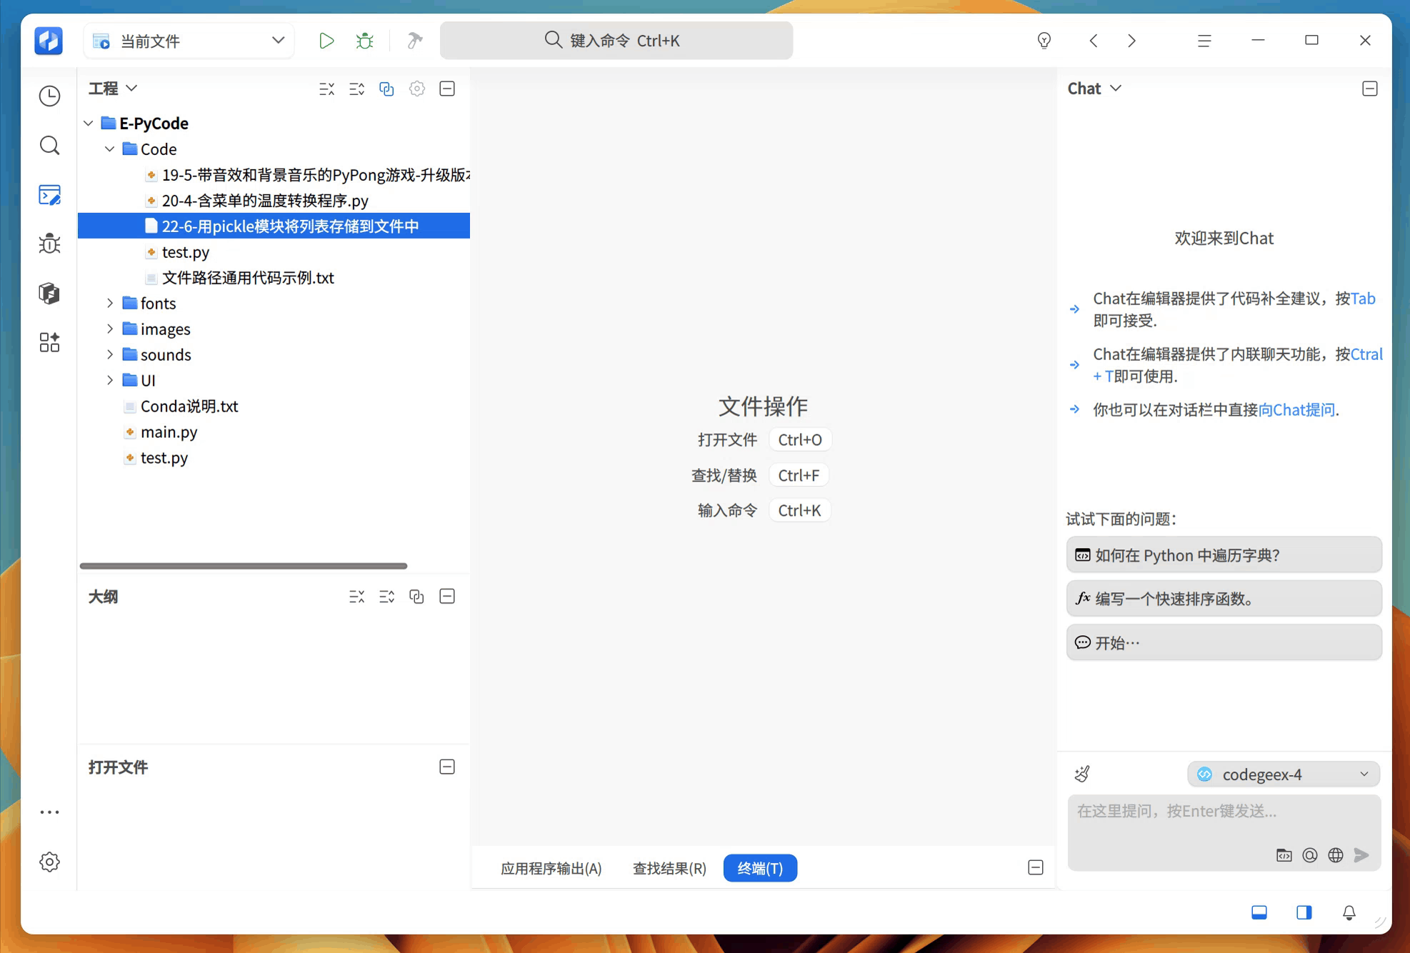Open the package cube sidebar icon

click(x=49, y=293)
